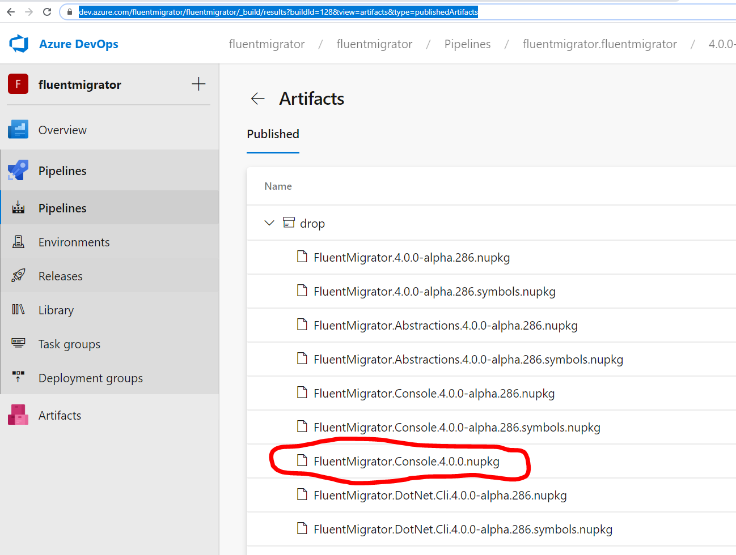This screenshot has width=736, height=555.
Task: Open FluentMigrator.Console.4.0.0.nupkg
Action: 406,461
